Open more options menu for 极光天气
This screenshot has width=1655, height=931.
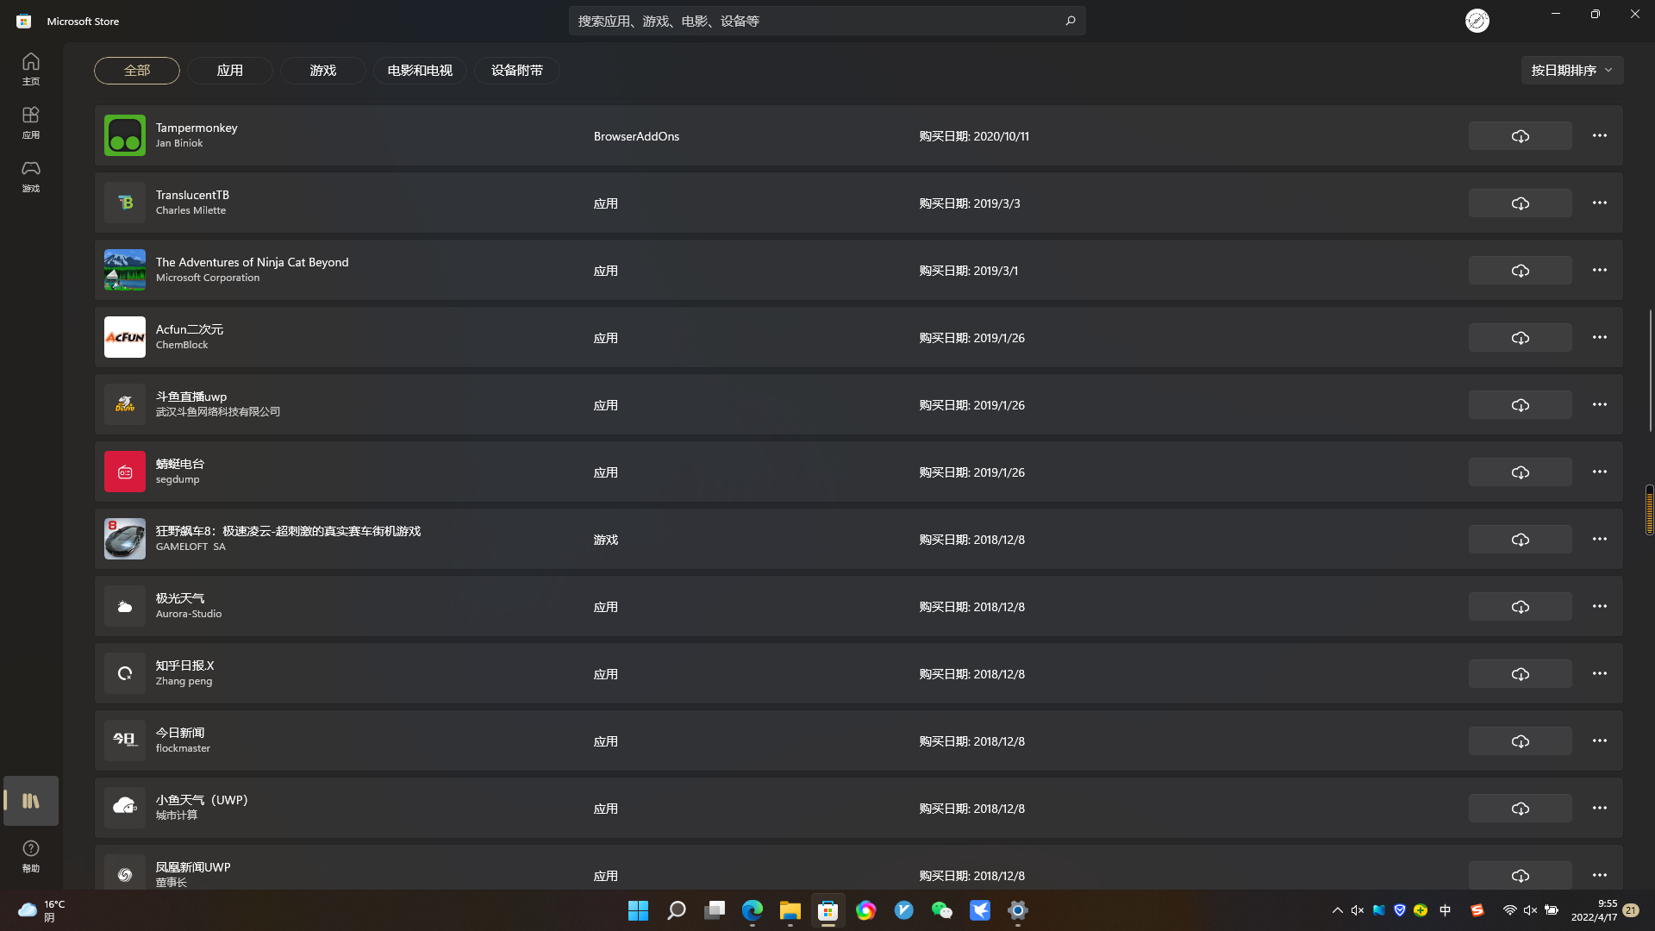pyautogui.click(x=1599, y=607)
